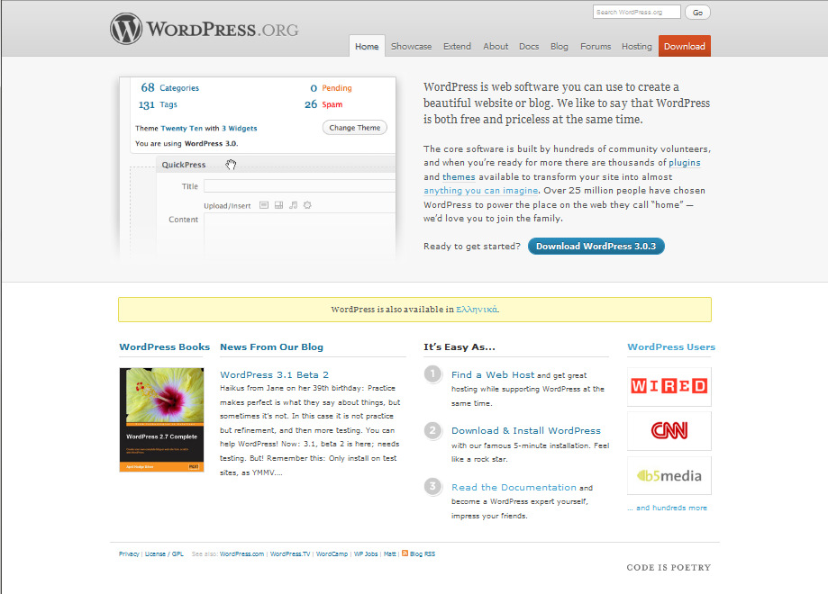The height and width of the screenshot is (594, 828).
Task: Click the WordPress logo icon
Action: click(125, 29)
